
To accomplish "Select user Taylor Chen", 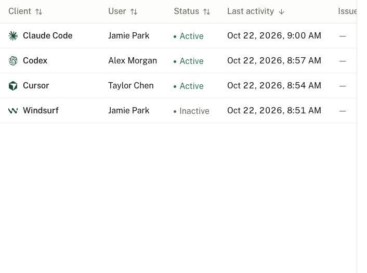I will [131, 86].
